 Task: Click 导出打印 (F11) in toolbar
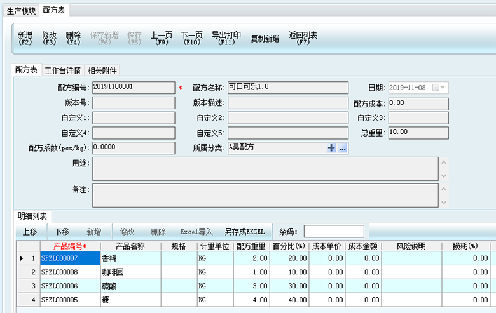click(x=226, y=39)
